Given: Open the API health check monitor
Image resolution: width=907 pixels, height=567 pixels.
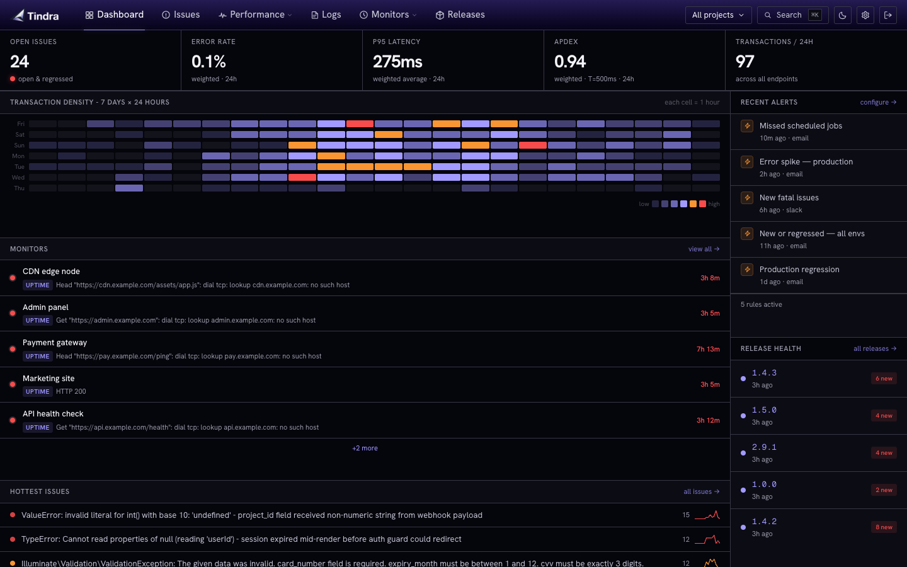Looking at the screenshot, I should [x=365, y=420].
